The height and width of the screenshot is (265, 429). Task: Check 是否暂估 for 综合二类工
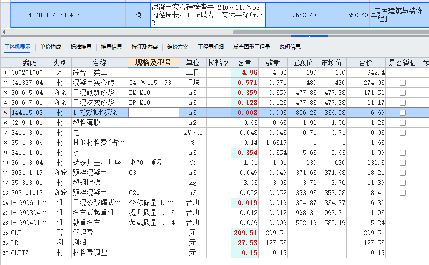click(x=402, y=73)
